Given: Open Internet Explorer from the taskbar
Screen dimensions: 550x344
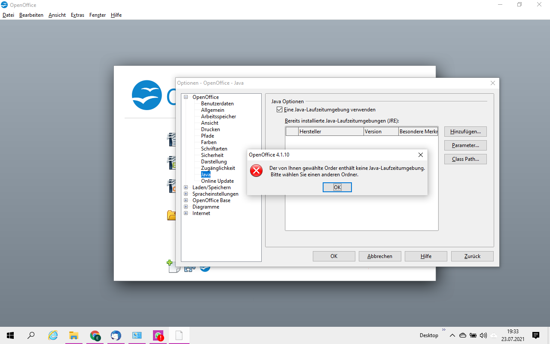Looking at the screenshot, I should point(53,335).
